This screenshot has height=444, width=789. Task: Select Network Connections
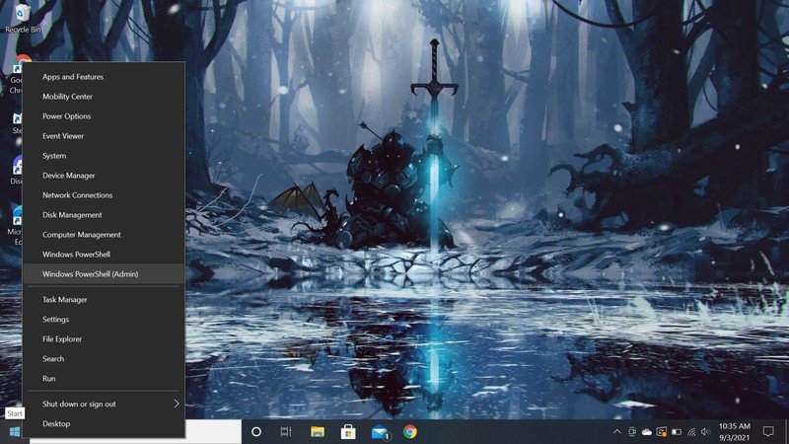click(104, 194)
